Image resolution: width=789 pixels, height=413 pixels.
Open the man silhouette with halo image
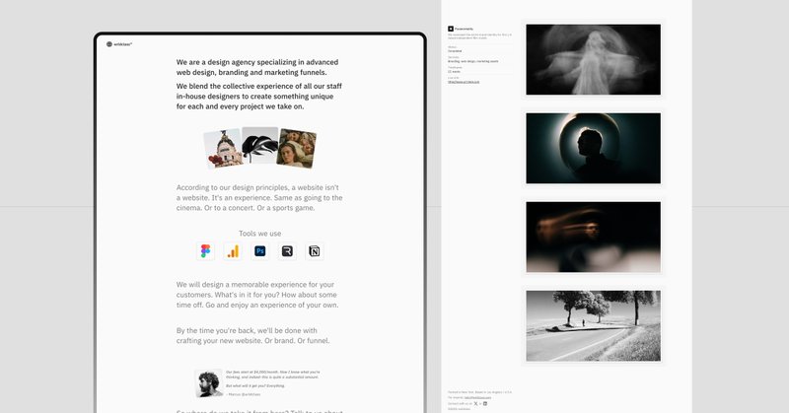click(594, 148)
